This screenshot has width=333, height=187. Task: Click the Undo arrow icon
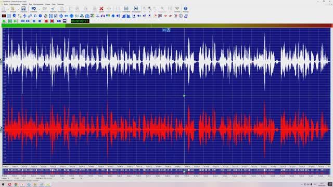click(x=33, y=9)
